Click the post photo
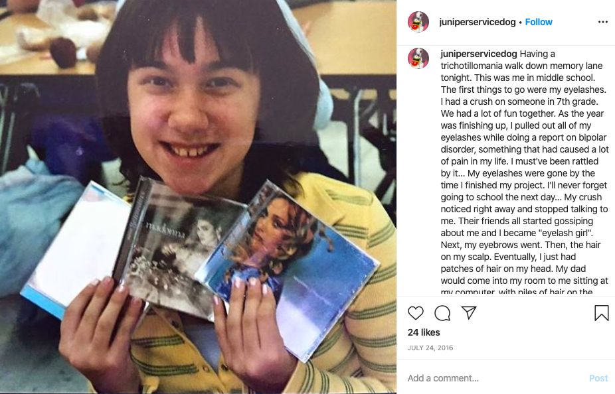This screenshot has width=615, height=394. pyautogui.click(x=198, y=197)
